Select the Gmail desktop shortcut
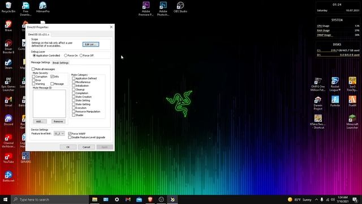 (x=8, y=101)
